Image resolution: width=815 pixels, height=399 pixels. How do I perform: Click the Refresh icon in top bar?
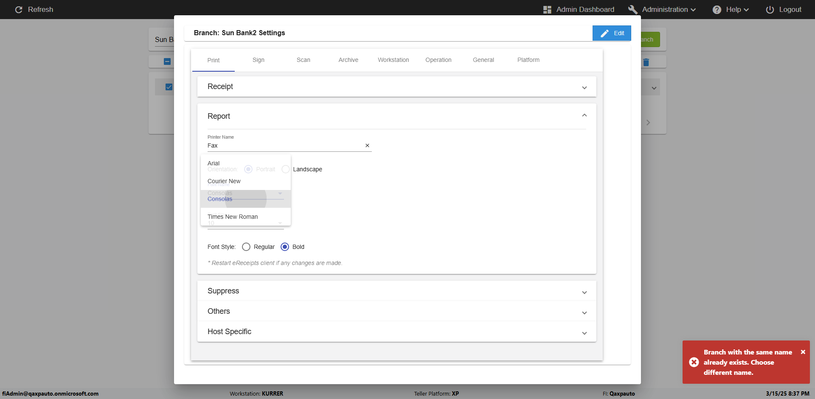tap(19, 9)
